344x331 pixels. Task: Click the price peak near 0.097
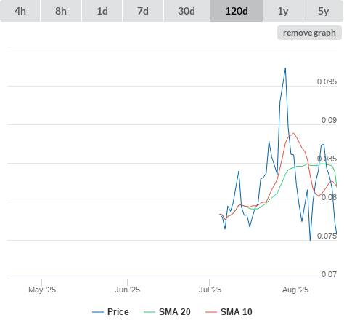click(285, 68)
